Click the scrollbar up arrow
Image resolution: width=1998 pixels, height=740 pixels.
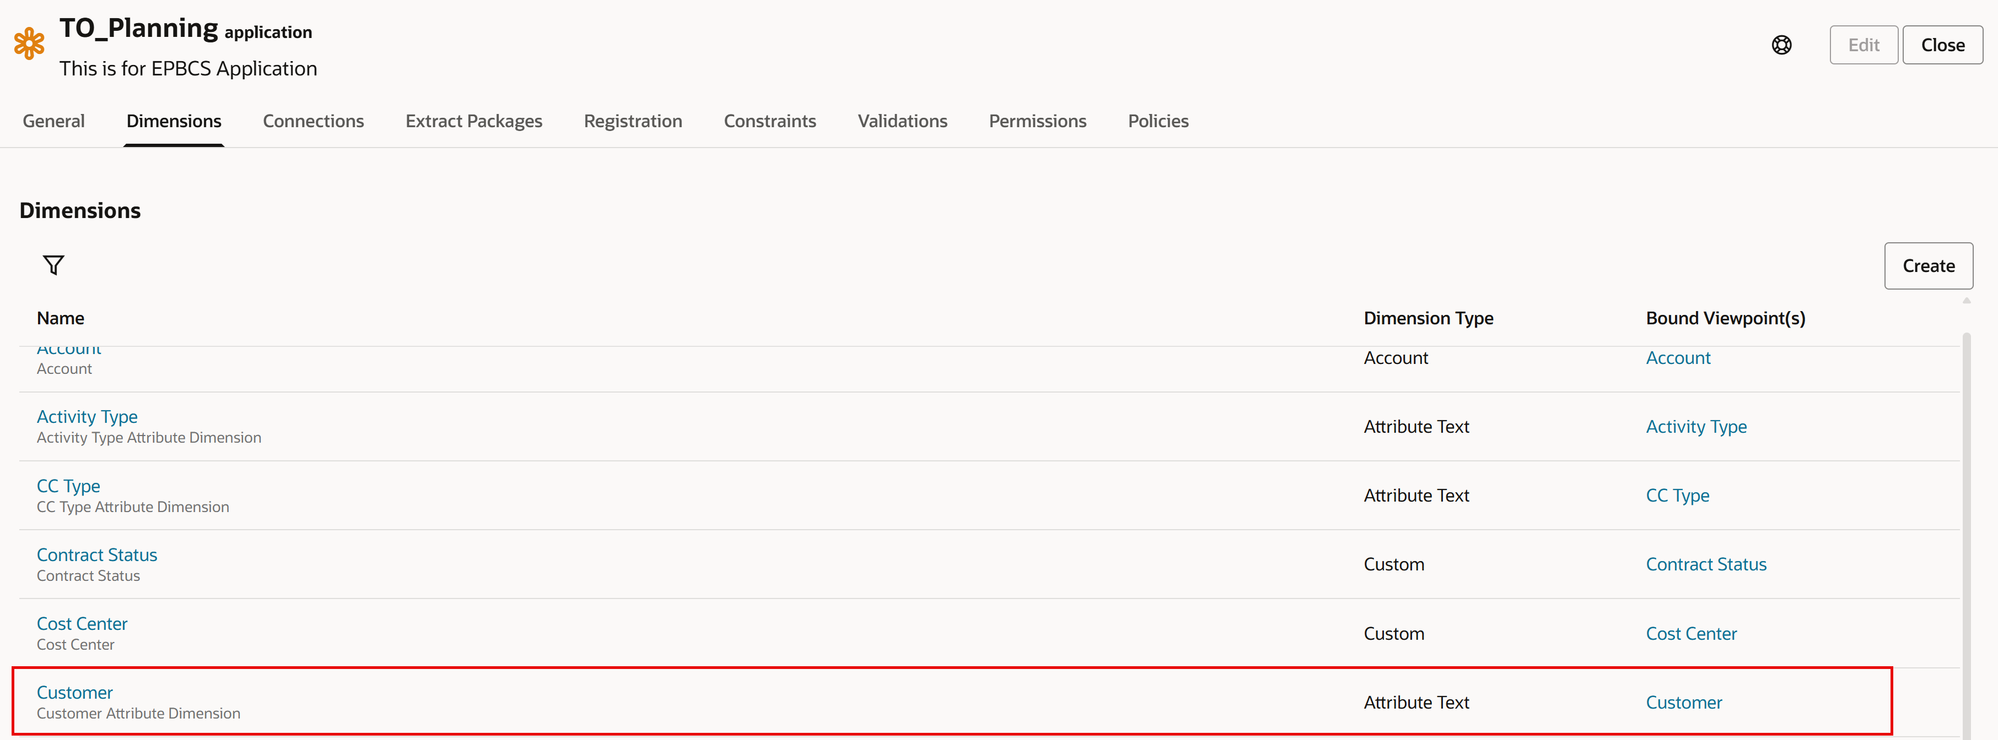(x=1966, y=301)
